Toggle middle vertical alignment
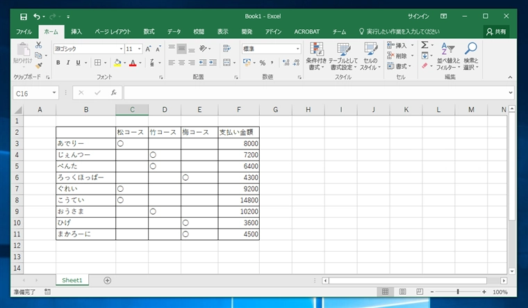The width and height of the screenshot is (528, 308). (181, 49)
